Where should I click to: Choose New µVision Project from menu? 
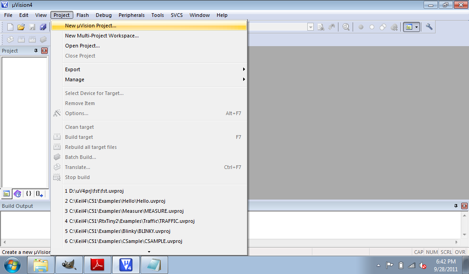149,26
